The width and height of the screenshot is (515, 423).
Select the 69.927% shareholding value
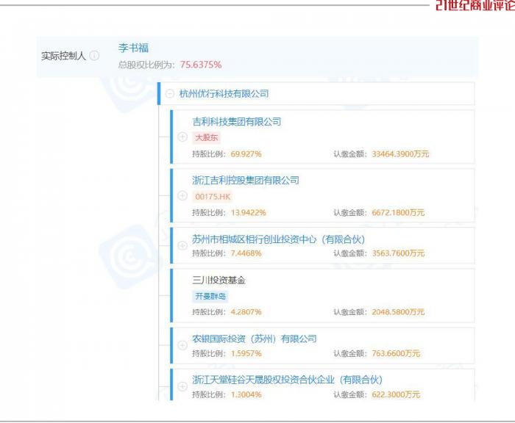(x=246, y=153)
